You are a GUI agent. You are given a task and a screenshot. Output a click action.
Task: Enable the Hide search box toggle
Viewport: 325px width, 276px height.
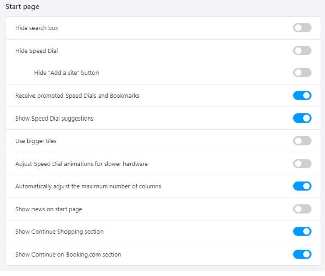click(302, 28)
